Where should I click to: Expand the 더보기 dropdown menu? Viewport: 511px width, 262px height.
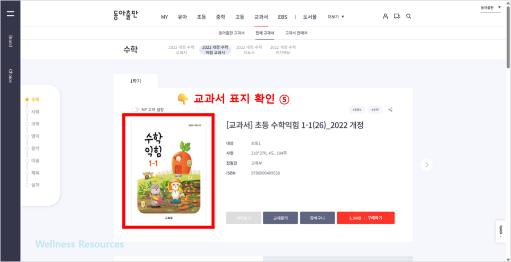click(x=336, y=17)
